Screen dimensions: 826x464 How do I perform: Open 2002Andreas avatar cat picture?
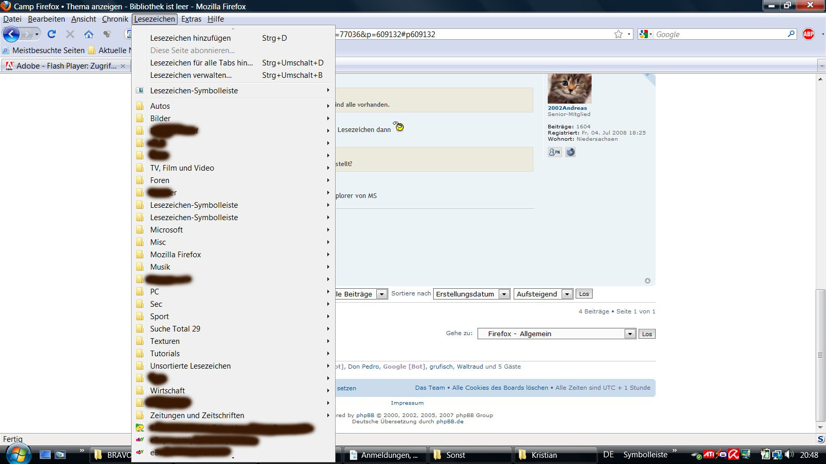coord(569,89)
